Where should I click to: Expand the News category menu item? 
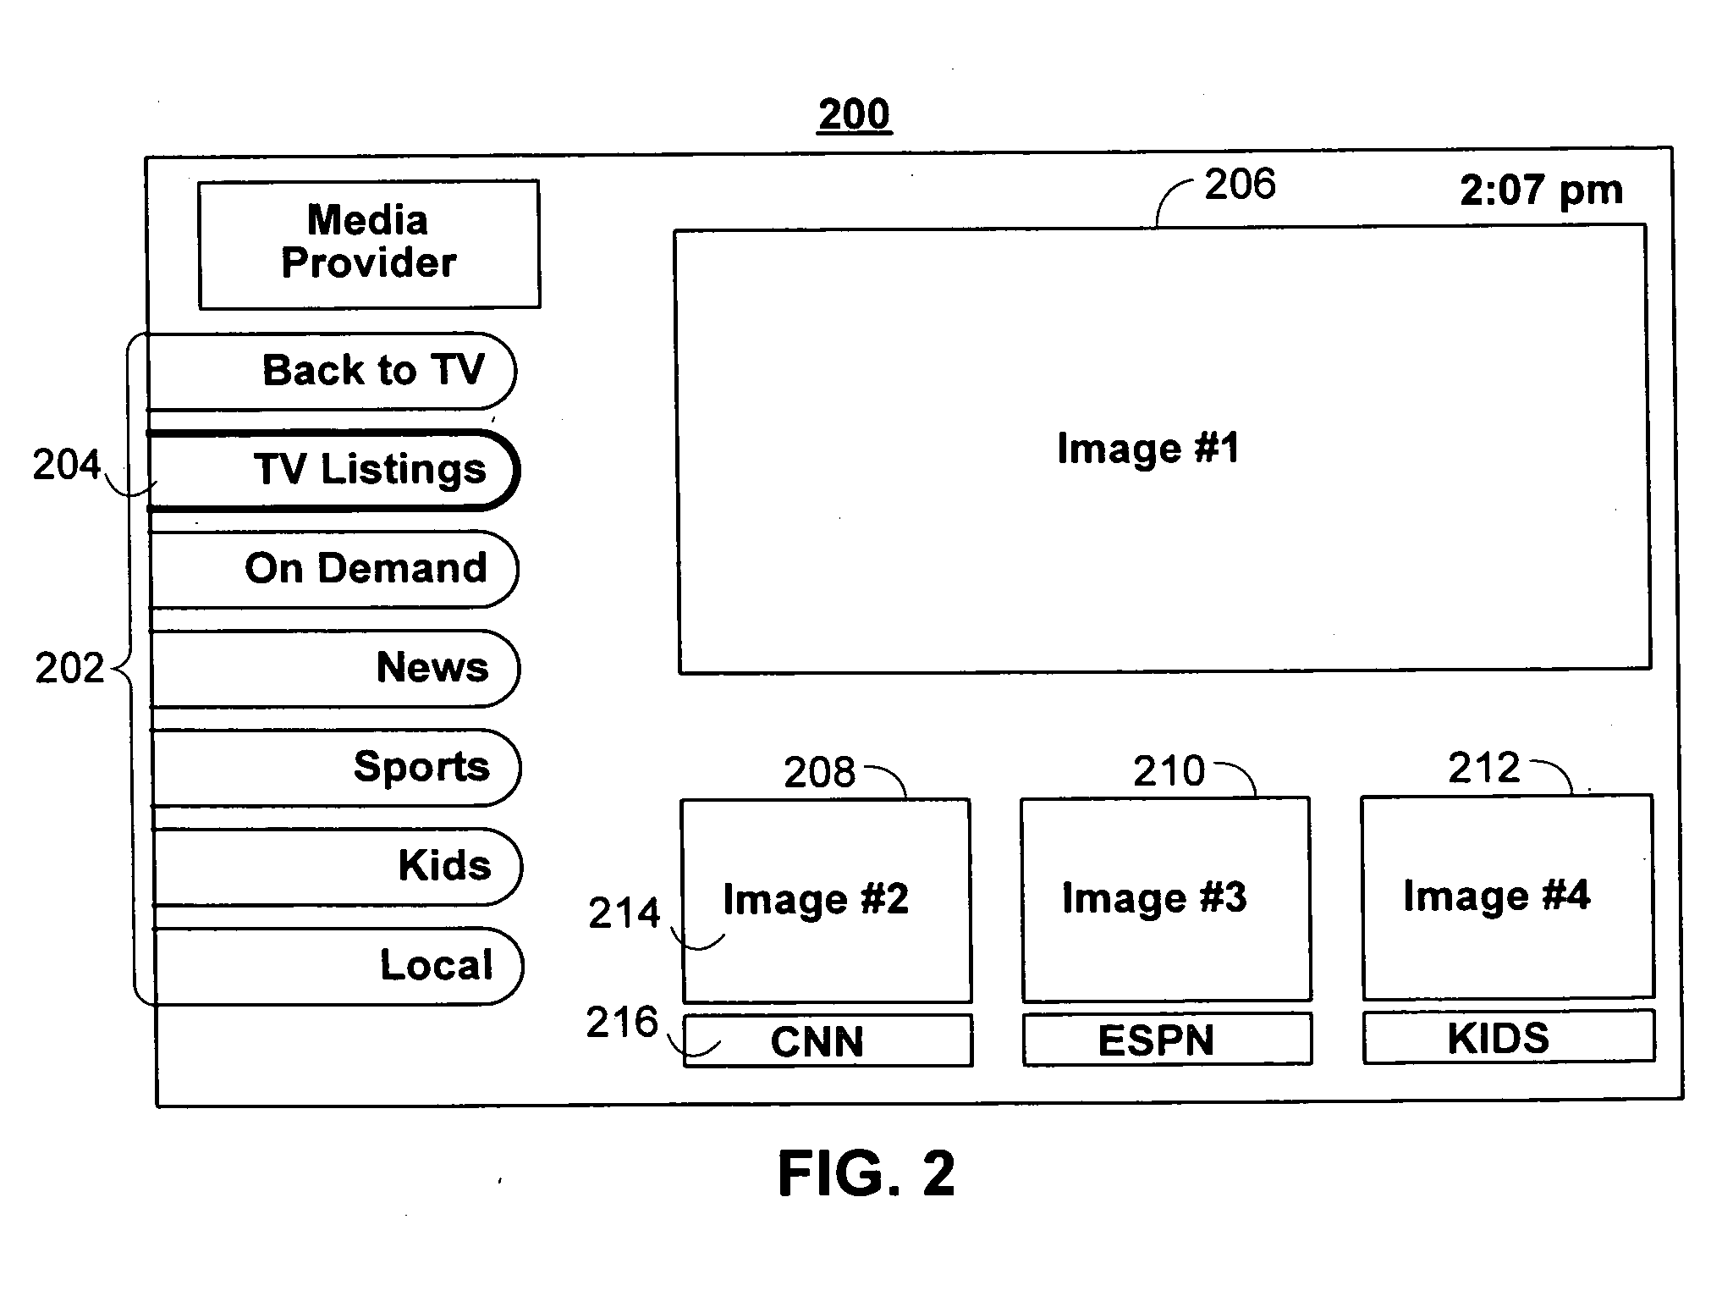tap(335, 670)
